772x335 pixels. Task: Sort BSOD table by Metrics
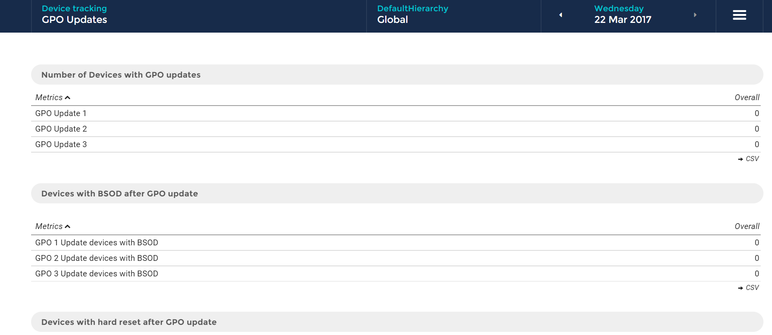click(53, 226)
